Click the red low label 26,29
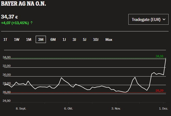The width and height of the screenshot is (171, 116). (x=159, y=90)
